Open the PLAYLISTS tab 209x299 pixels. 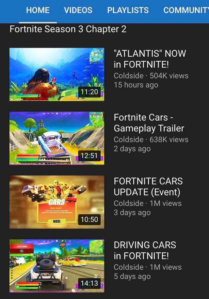pos(128,10)
